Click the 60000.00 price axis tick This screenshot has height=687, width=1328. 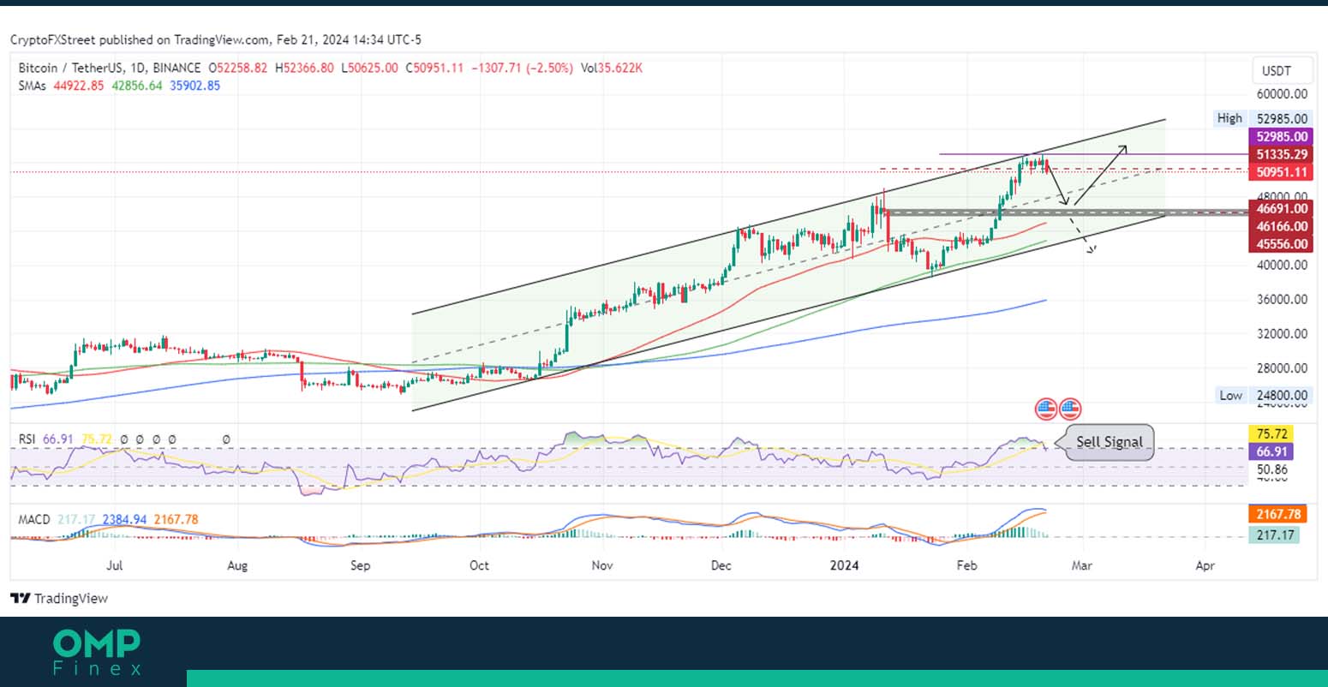(1282, 94)
